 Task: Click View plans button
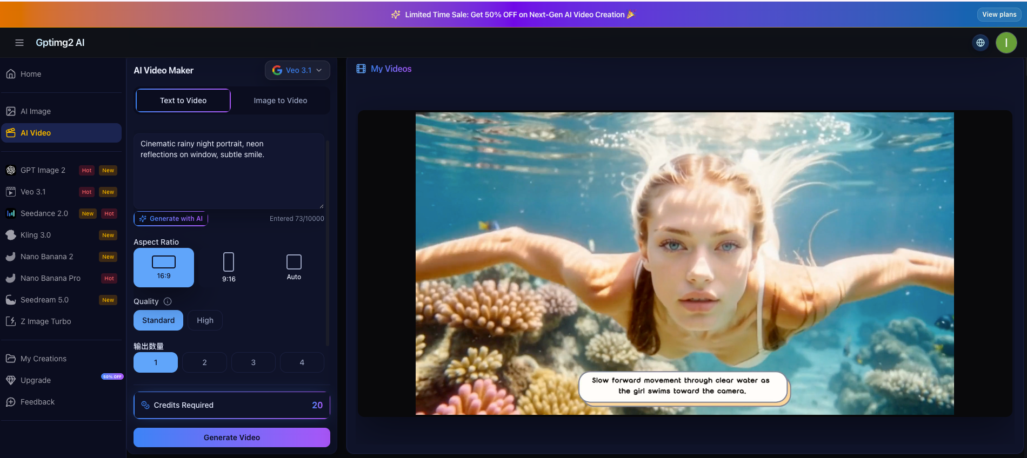click(x=999, y=15)
